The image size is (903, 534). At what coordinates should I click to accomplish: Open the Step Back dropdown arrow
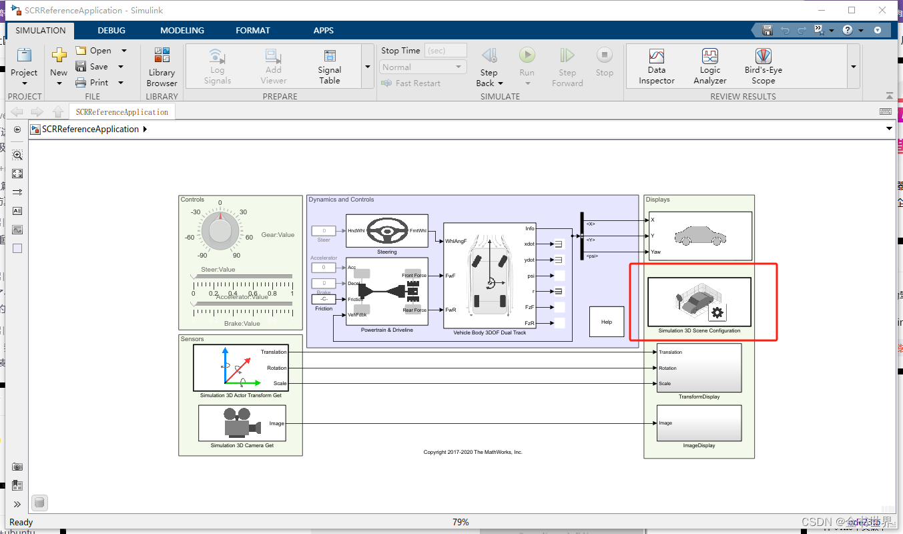500,83
